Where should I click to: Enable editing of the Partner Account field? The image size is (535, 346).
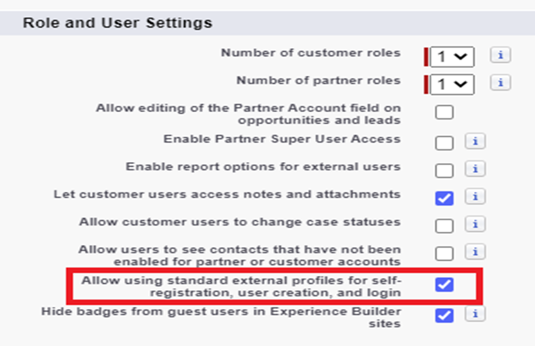(x=444, y=113)
